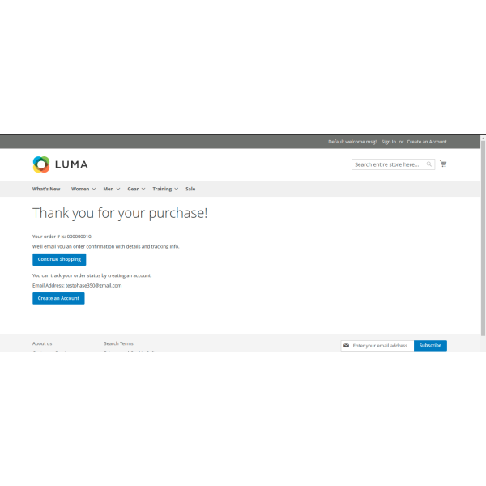Expand the Training menu chevron
486x486 pixels.
click(177, 189)
